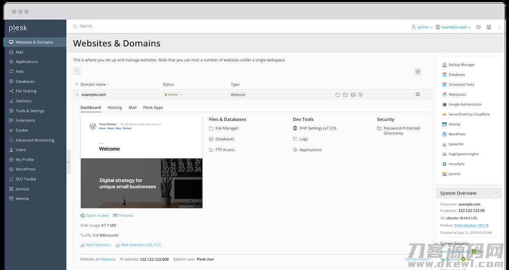
Task: Open Scheduled Tasks in the right panel
Action: 458,85
